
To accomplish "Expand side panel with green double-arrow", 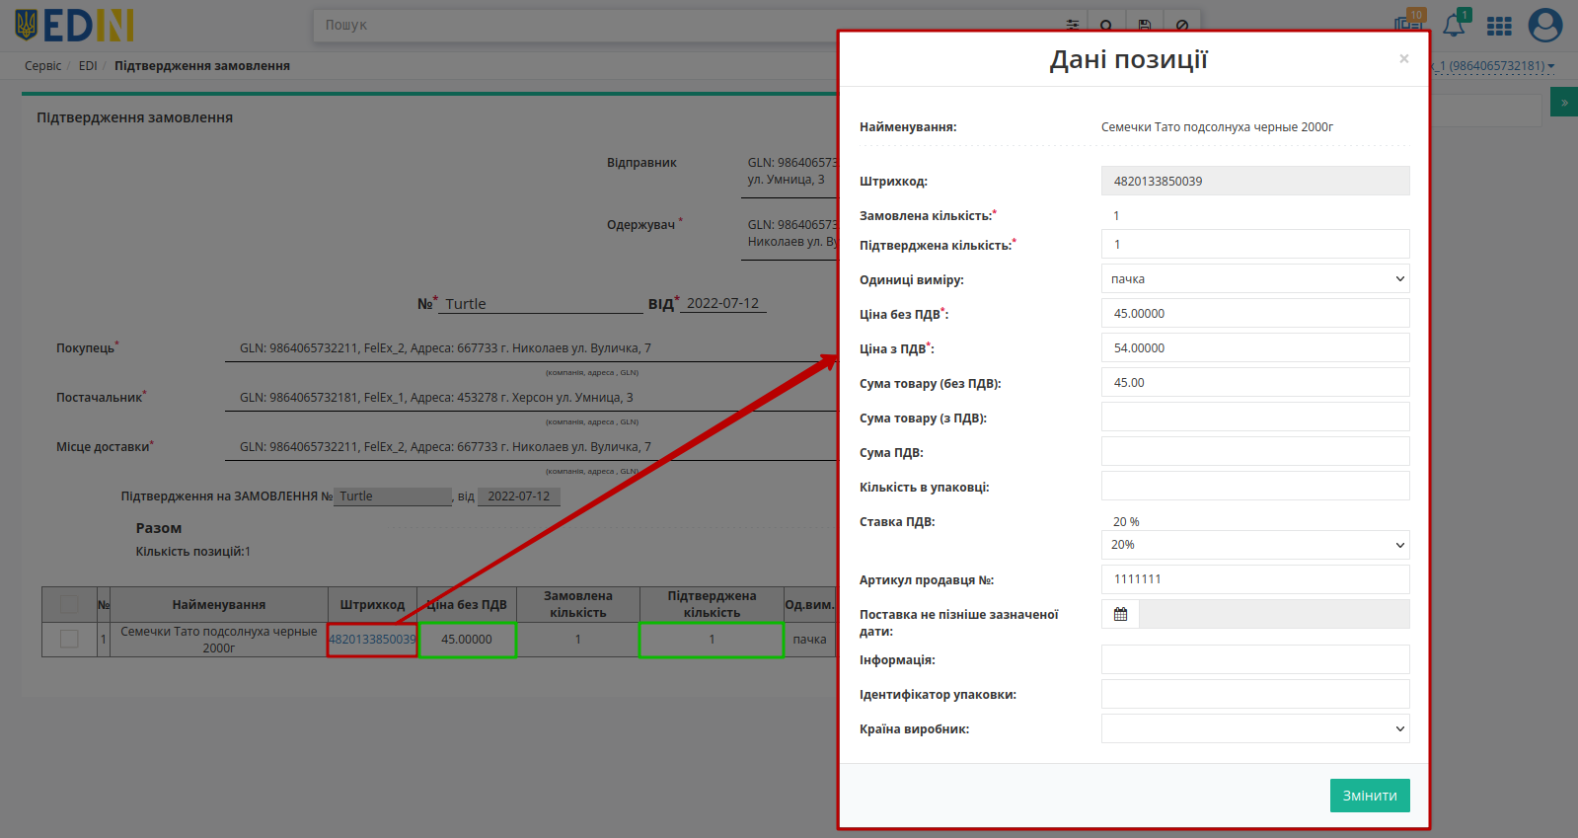I will click(1564, 102).
